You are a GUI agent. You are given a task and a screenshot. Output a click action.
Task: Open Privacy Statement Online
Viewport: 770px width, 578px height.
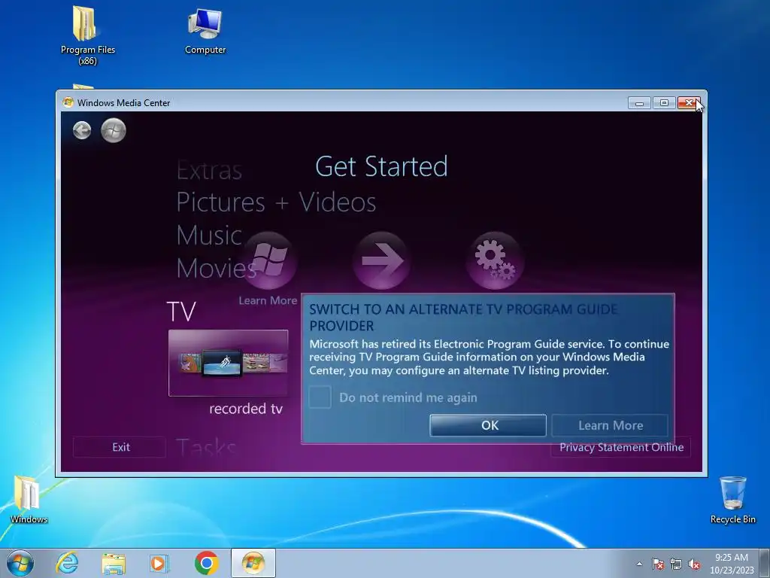click(621, 447)
